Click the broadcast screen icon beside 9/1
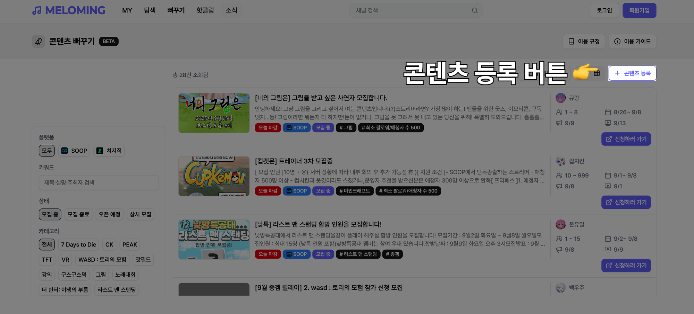 pos(608,187)
